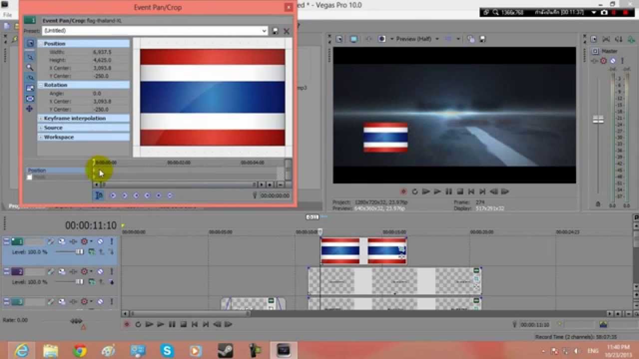Click Record button under video preview

pyautogui.click(x=403, y=191)
